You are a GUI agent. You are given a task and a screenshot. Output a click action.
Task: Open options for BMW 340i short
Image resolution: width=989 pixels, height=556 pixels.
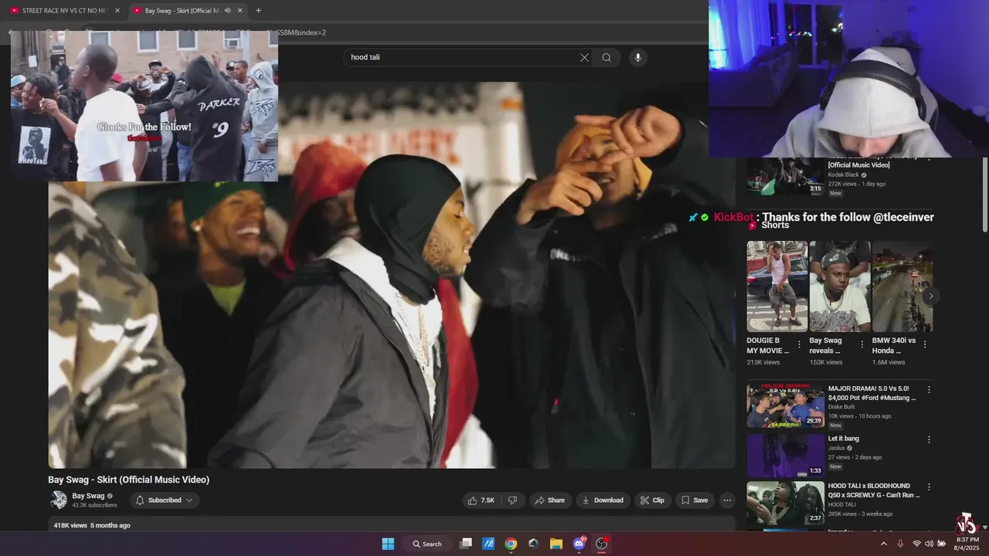pos(925,344)
